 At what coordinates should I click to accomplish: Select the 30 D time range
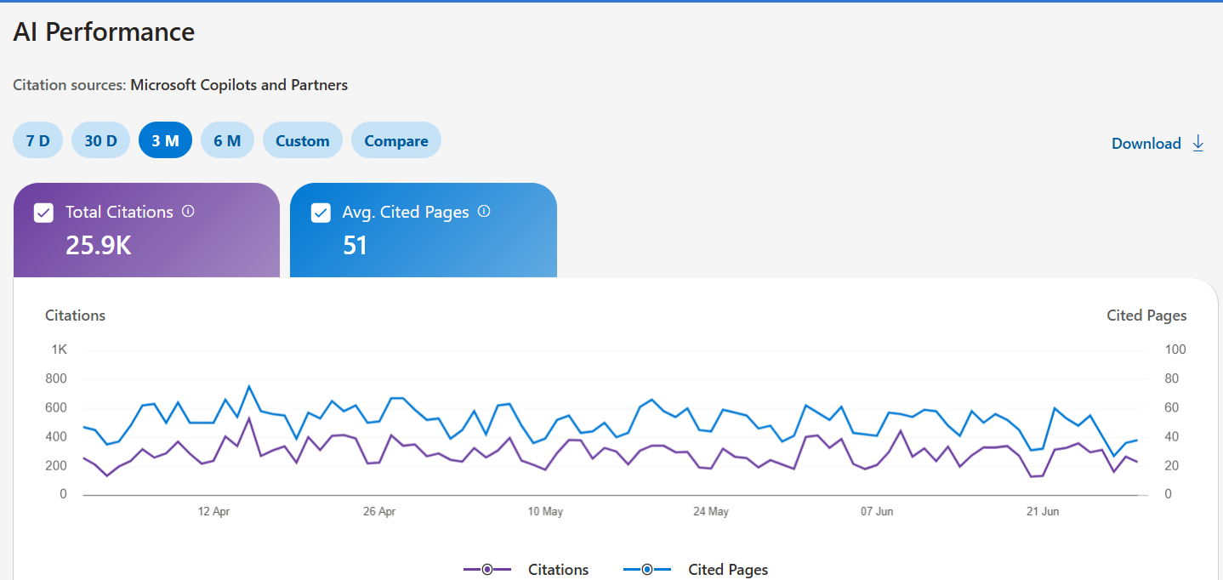pos(100,140)
